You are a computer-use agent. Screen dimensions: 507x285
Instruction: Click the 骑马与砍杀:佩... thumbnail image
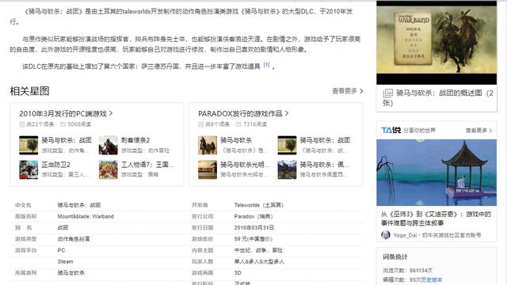click(287, 169)
